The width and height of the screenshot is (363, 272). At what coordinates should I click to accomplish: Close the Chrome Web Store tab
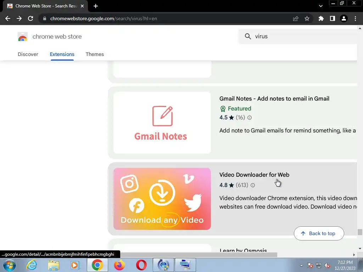pos(82,6)
